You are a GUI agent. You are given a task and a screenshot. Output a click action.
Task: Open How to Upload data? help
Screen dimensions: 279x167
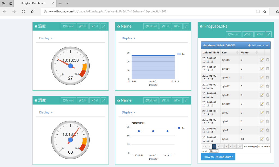[218, 157]
